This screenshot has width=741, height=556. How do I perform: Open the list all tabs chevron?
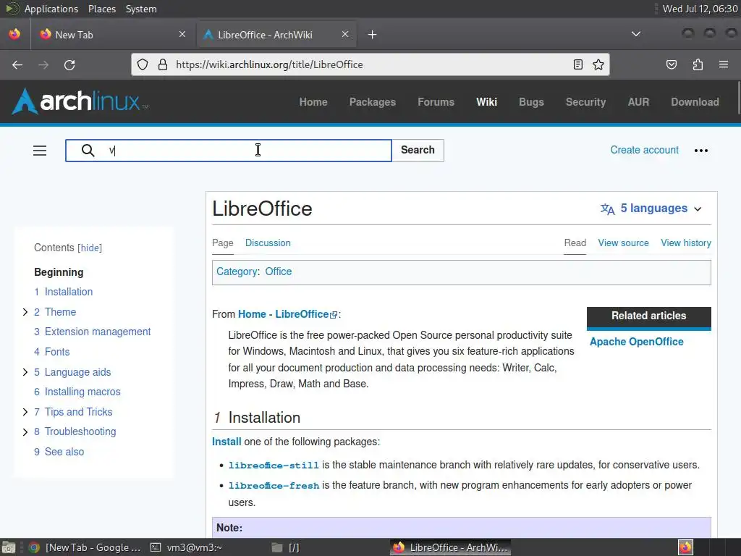pyautogui.click(x=636, y=34)
